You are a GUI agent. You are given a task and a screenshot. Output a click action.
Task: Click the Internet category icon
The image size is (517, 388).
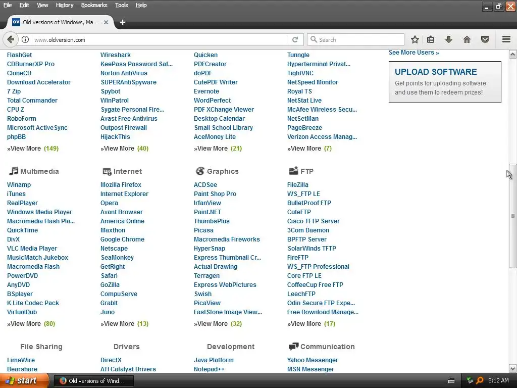click(x=107, y=171)
